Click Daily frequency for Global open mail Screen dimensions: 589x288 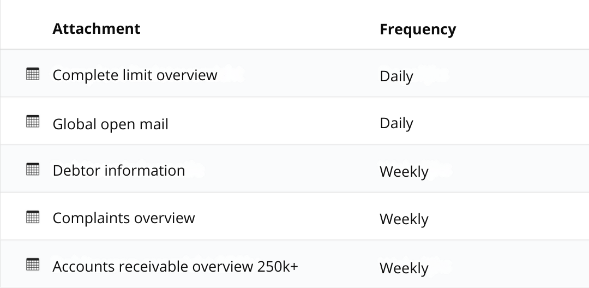[396, 123]
